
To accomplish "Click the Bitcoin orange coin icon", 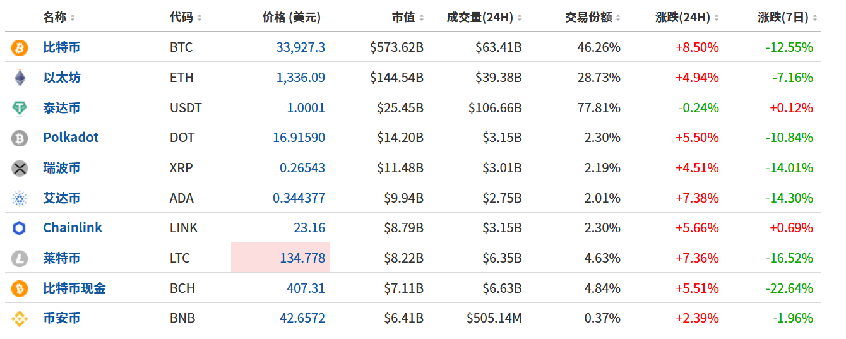I will coord(20,48).
